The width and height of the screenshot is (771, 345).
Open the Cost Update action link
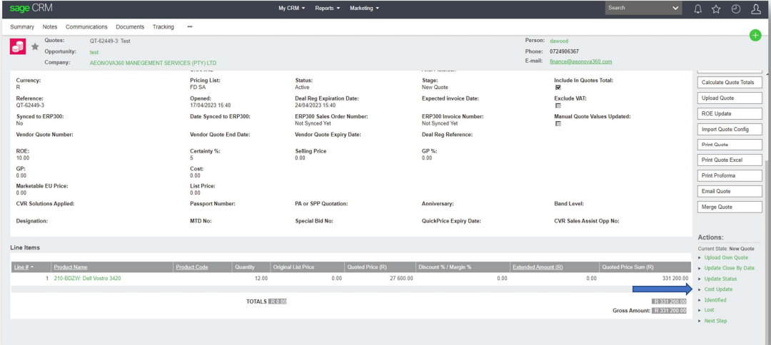718,289
